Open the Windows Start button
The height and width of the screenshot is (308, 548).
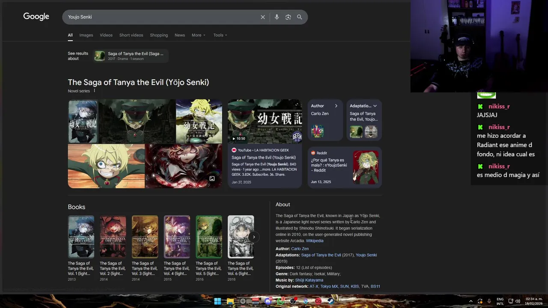(217, 301)
